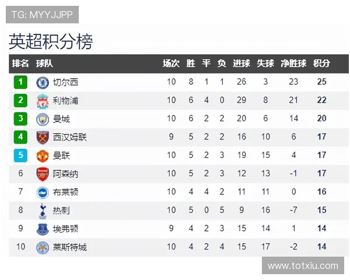Click the 英超积分榜 title heading
The image size is (350, 280).
tap(51, 42)
